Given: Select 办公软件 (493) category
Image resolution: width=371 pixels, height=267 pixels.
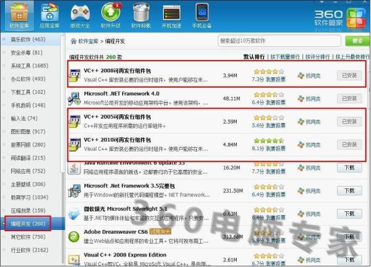Looking at the screenshot, I should (x=28, y=78).
